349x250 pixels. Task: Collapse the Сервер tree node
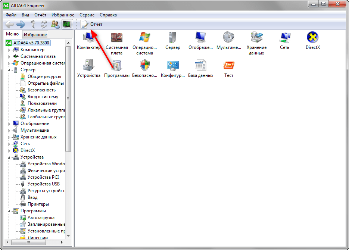point(9,70)
